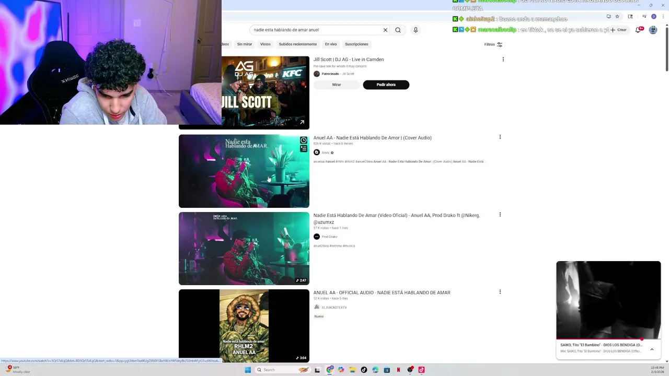669x376 pixels.
Task: Open 'Jill Scott | DJ AG - Live in Camden' title
Action: click(x=349, y=60)
